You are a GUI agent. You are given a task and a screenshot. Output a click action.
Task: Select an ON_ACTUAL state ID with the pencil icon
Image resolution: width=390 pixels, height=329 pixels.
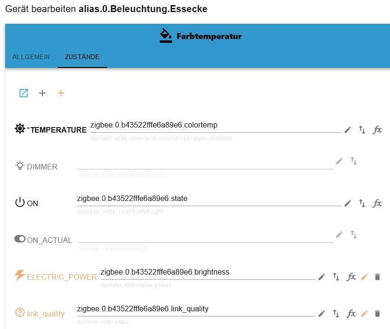coord(339,235)
